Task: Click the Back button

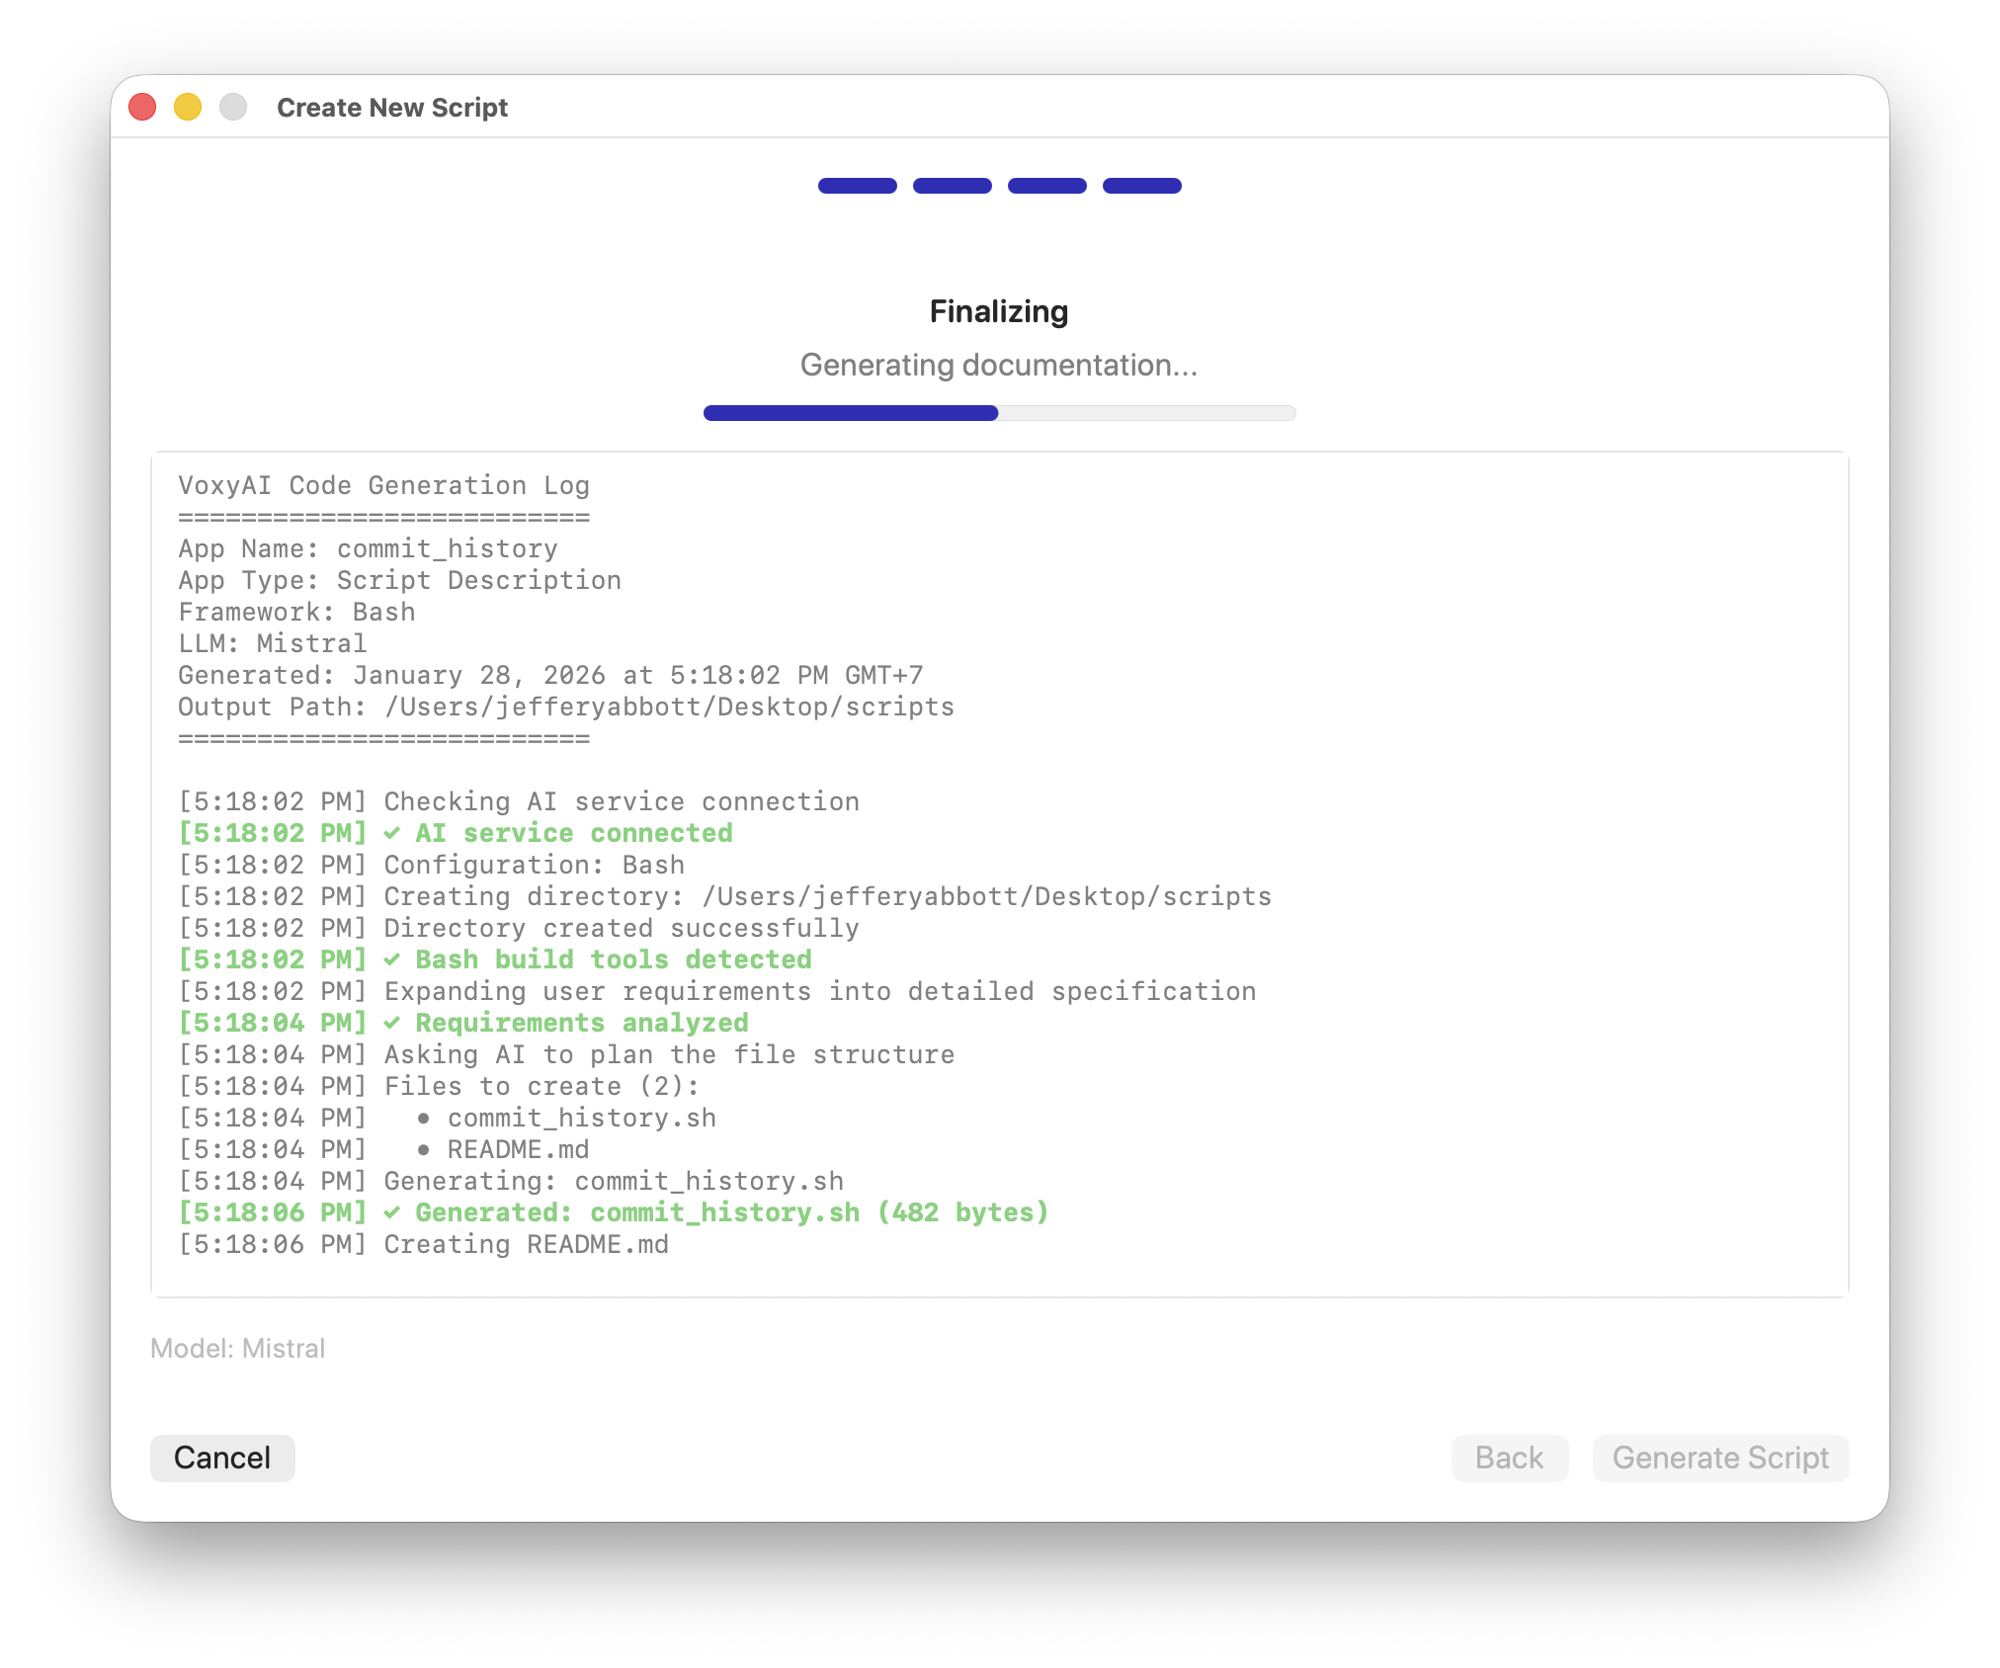Action: point(1509,1458)
